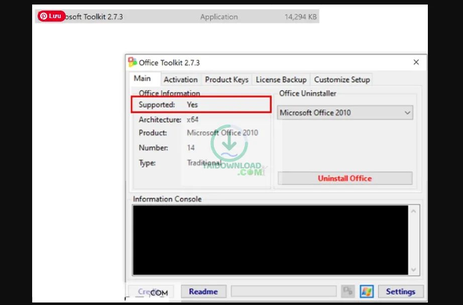This screenshot has width=463, height=305.
Task: Open the Settings button
Action: click(x=400, y=291)
